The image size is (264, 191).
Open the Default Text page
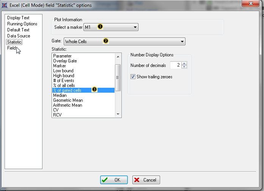18,30
